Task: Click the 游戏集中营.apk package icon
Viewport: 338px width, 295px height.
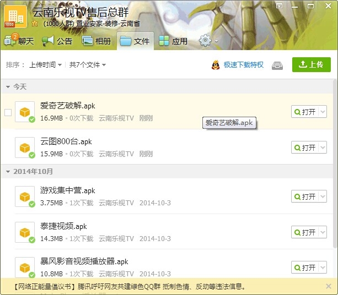Action: (x=25, y=196)
